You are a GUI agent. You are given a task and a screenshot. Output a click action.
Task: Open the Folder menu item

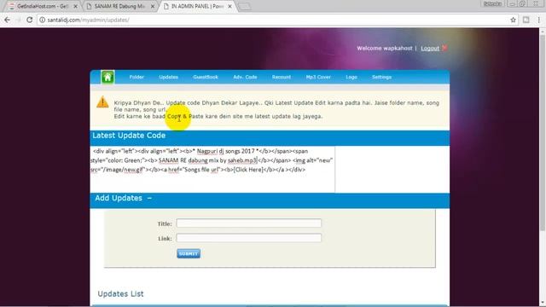pos(136,77)
